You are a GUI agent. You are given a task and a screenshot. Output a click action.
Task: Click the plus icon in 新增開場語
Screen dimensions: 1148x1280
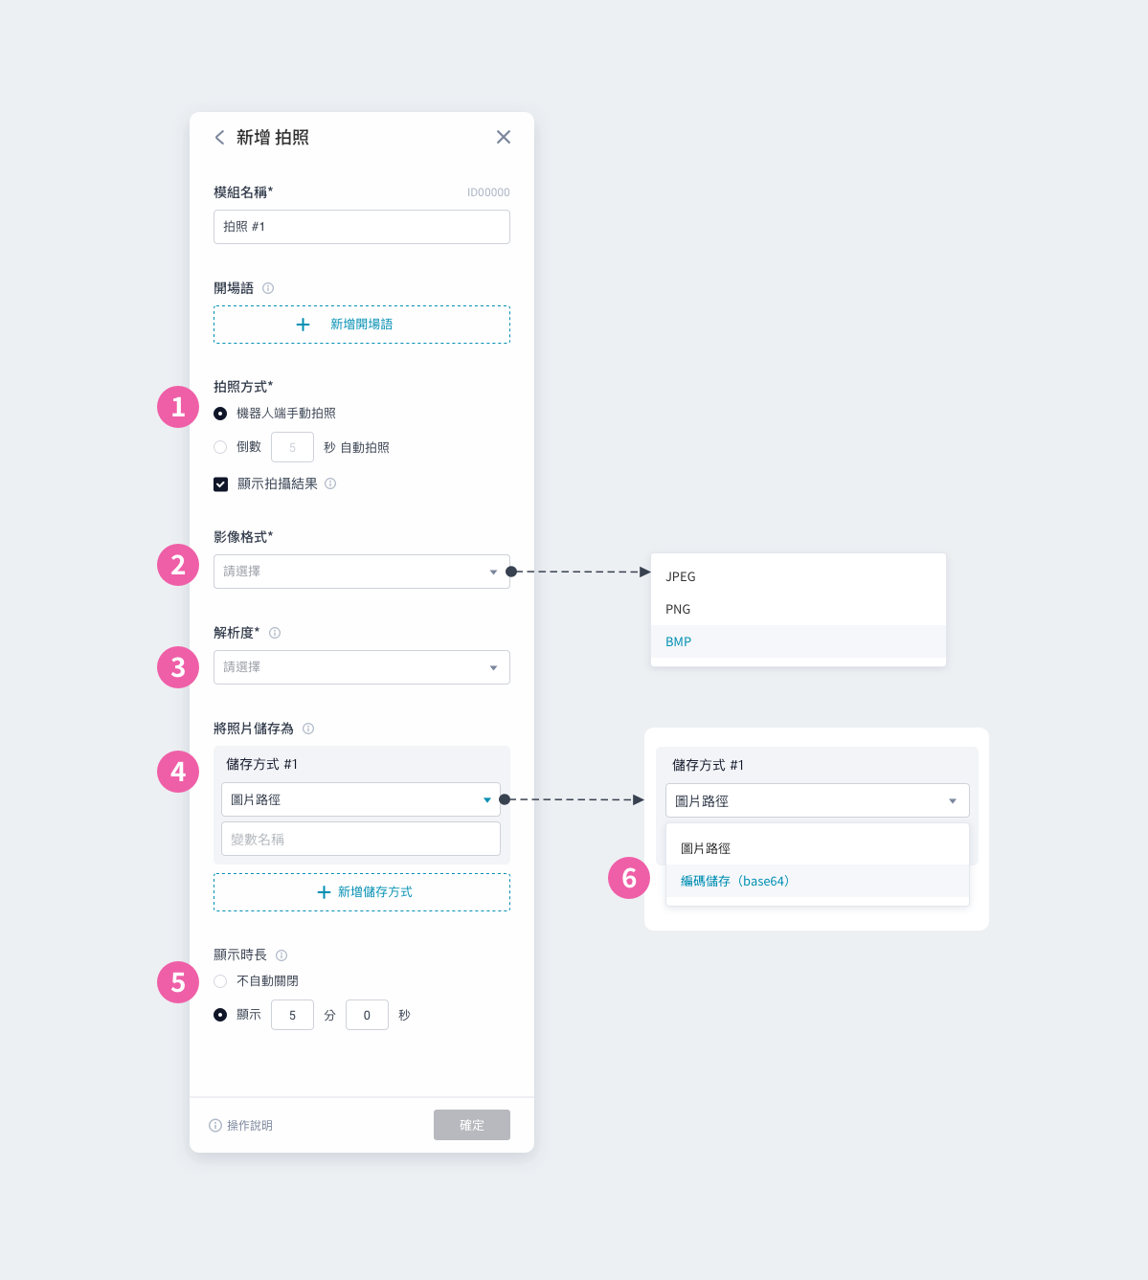(x=304, y=325)
